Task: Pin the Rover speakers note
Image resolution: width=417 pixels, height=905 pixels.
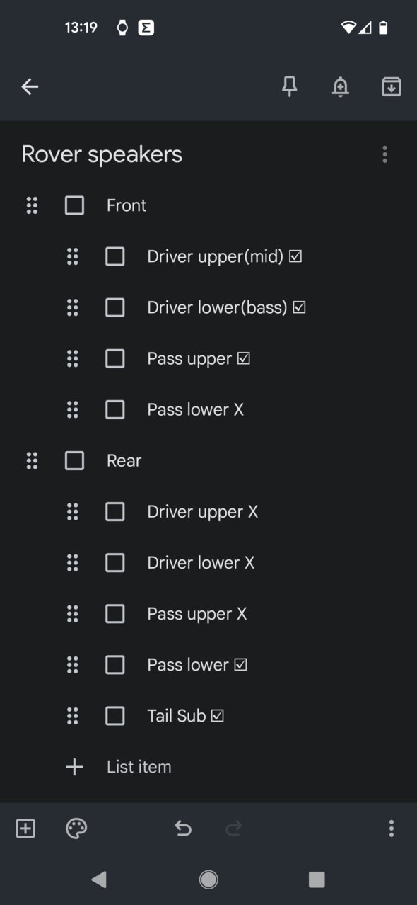Action: coord(289,86)
